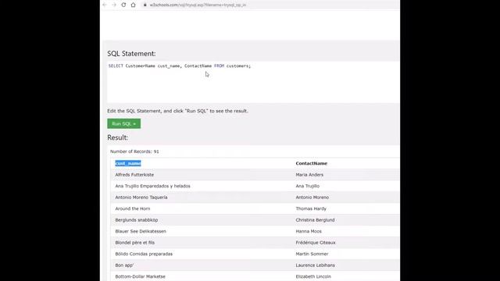Click the Christina Berglund cell

click(x=315, y=220)
